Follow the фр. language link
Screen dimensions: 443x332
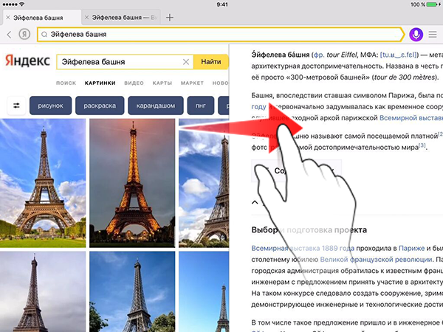coord(319,55)
